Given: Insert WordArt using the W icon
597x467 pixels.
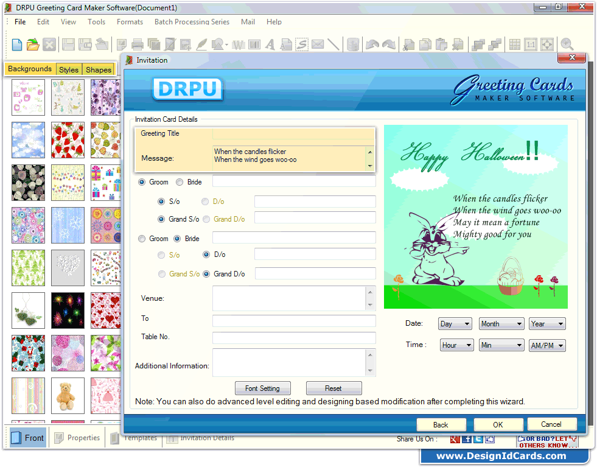Looking at the screenshot, I should click(x=239, y=45).
